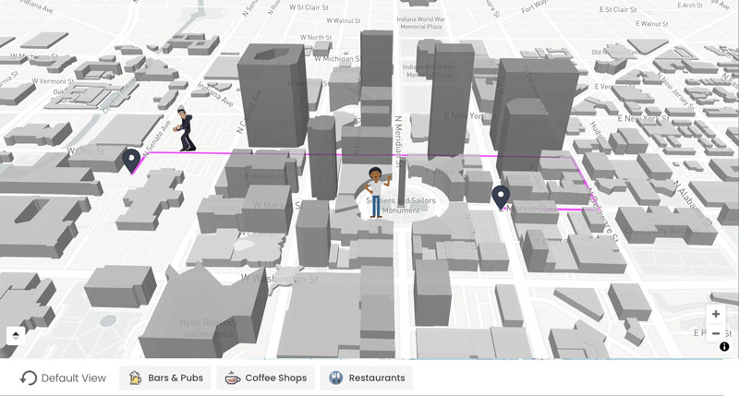Click the avatar standing at the monument
The image size is (739, 396).
377,191
